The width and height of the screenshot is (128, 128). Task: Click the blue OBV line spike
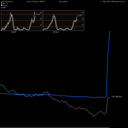[108, 64]
